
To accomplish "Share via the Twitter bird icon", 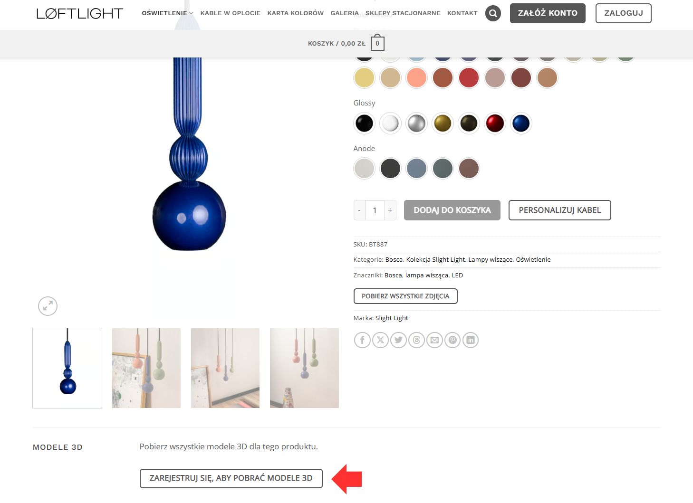I will [x=398, y=340].
